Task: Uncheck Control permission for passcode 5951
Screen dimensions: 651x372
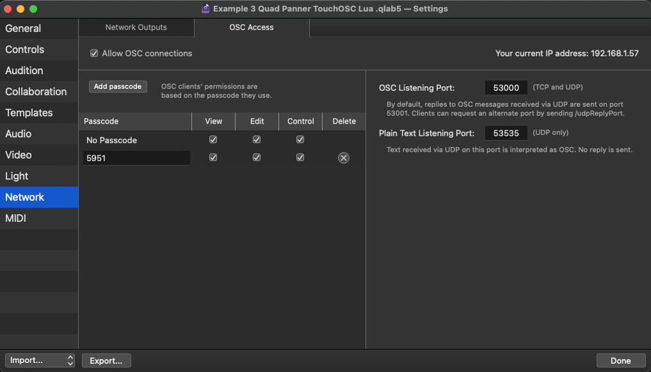Action: coord(300,157)
